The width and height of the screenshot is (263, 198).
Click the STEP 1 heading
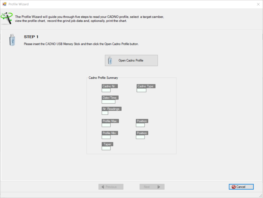click(31, 37)
